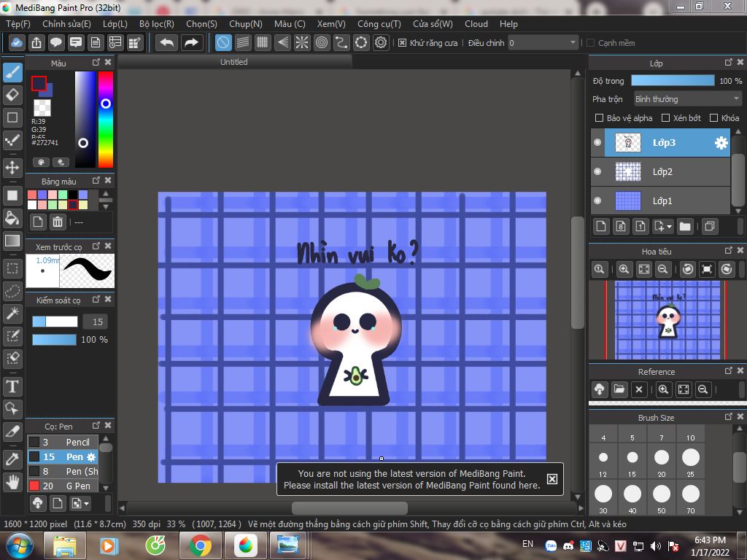The image size is (747, 560).
Task: Select the Lasso tool
Action: pos(13,291)
